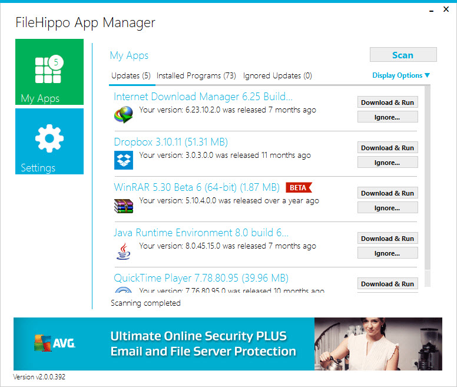Open the WinRAR 5.30 Beta 6 title link

[197, 187]
